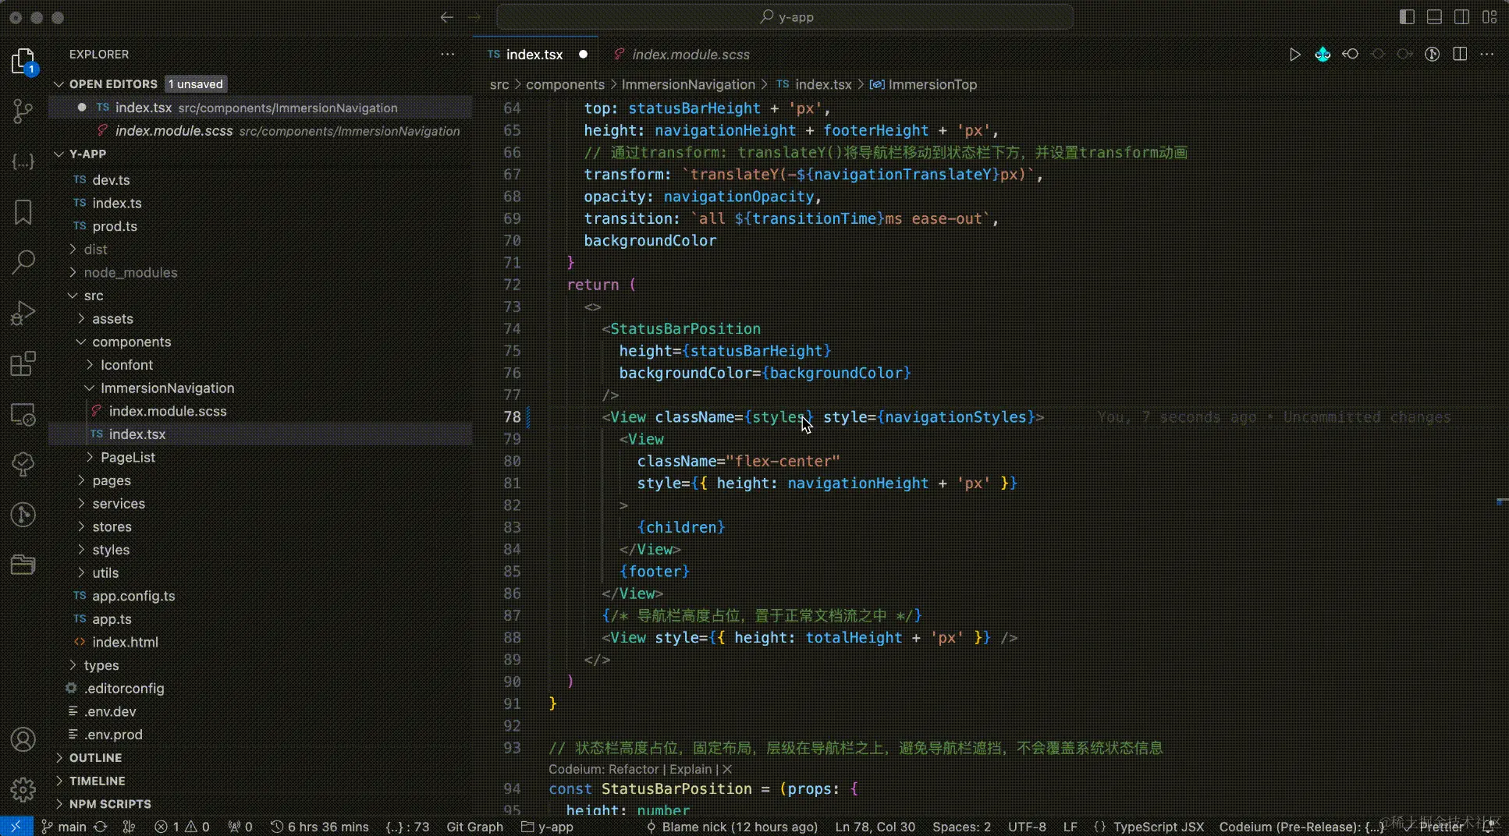
Task: Click the Codeium Explain code lens
Action: (x=691, y=769)
